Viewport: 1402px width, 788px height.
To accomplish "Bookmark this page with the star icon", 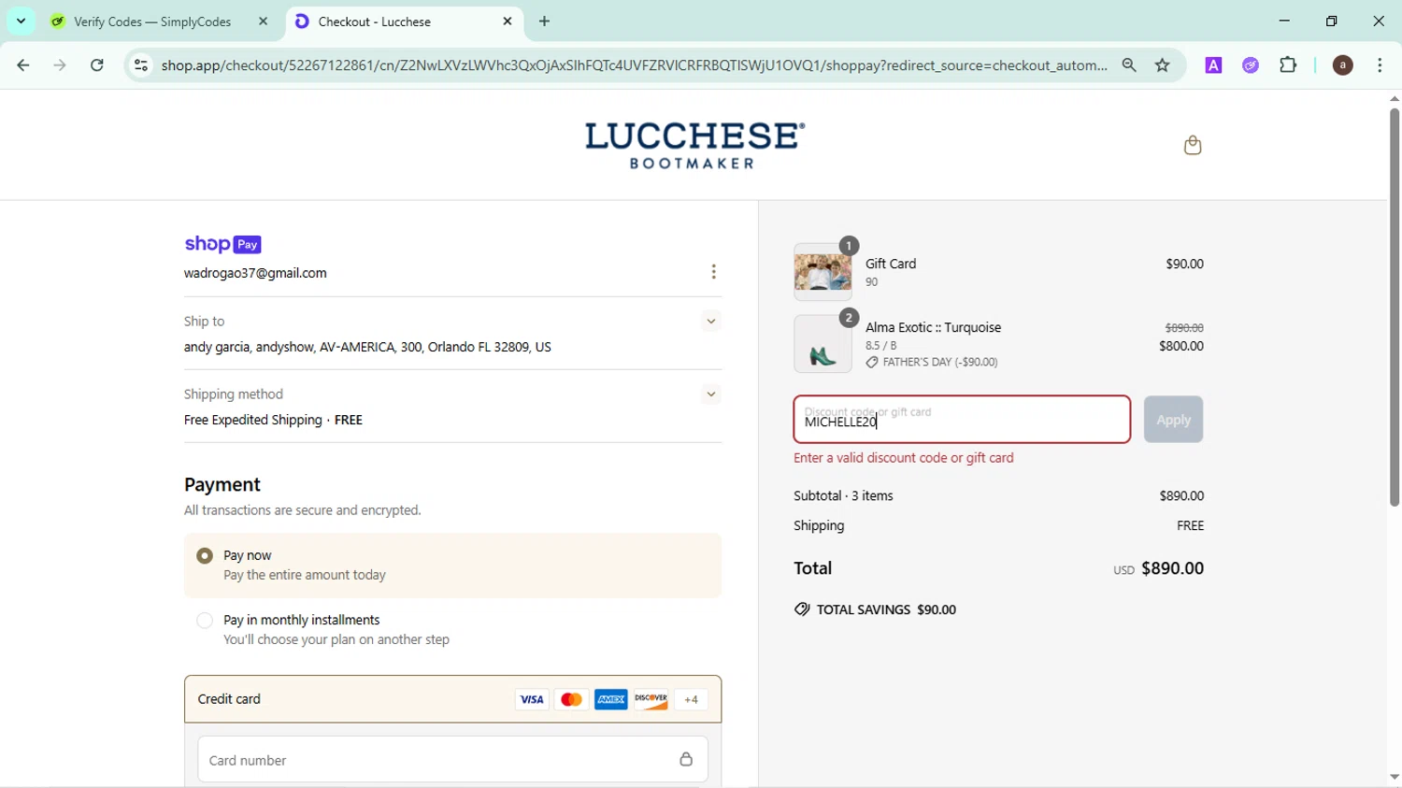I will (x=1163, y=65).
